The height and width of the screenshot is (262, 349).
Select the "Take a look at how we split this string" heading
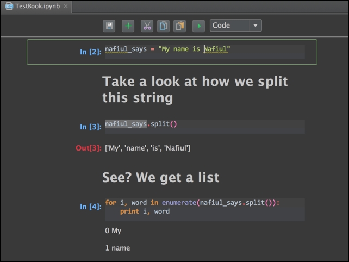tap(195, 90)
